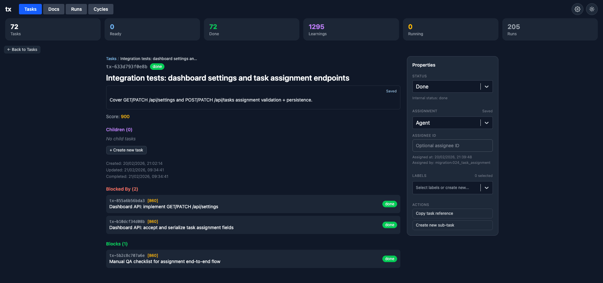Open blocker Dashboard API GET/PATCH settings task
This screenshot has height=283, width=603.
pos(253,204)
